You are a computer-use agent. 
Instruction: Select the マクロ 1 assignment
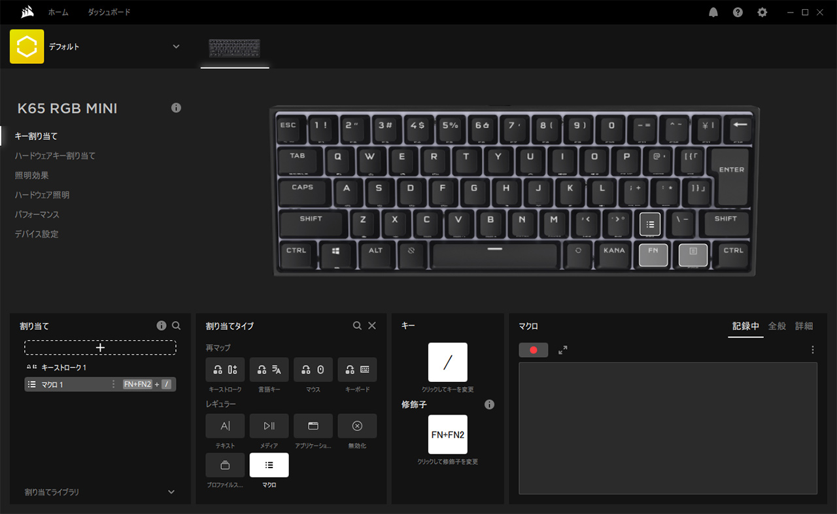click(100, 385)
